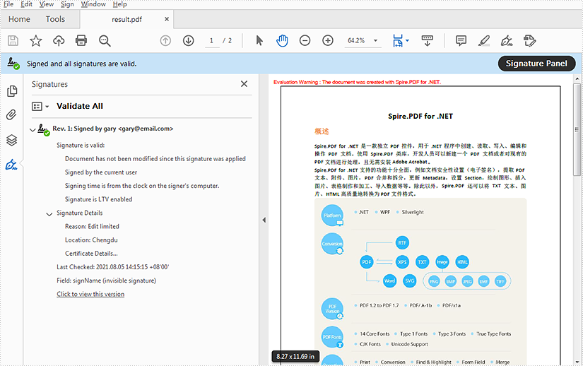
Task: Zoom in with the plus icon
Action: pyautogui.click(x=328, y=40)
